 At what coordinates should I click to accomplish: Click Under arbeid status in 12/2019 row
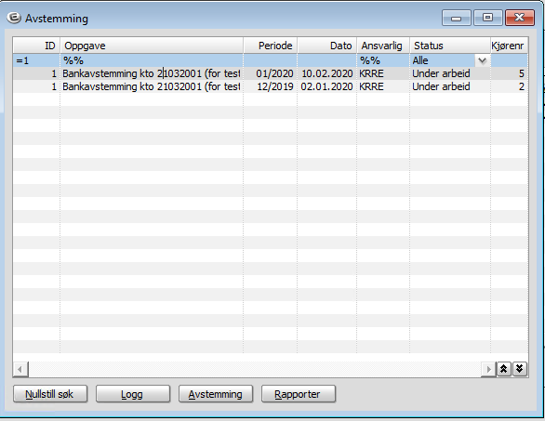441,86
